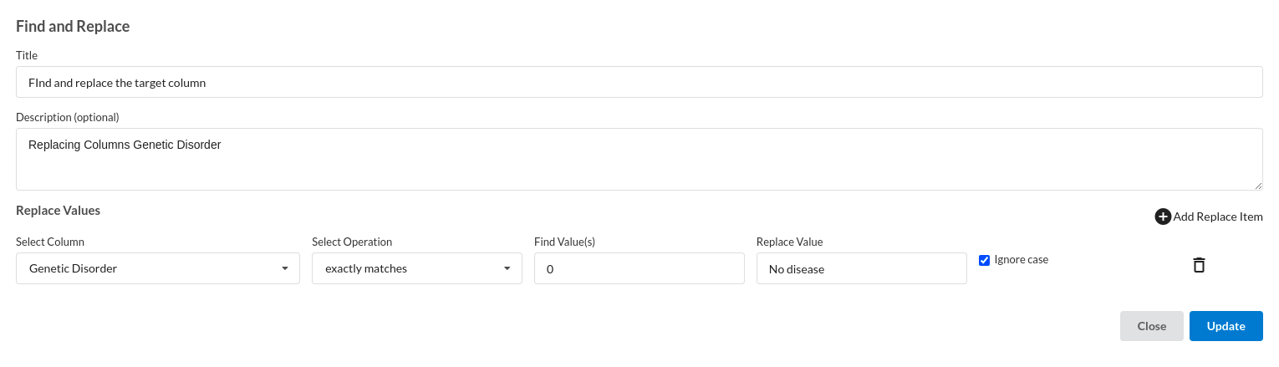Open the exactly matches operation dropdown
This screenshot has height=367, width=1279.
click(417, 268)
